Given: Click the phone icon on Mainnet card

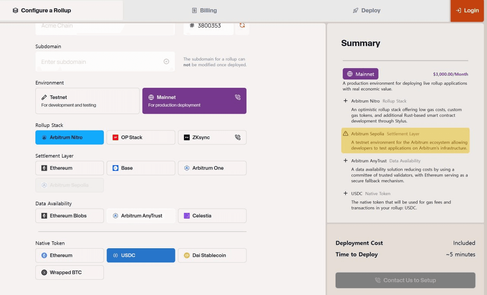Looking at the screenshot, I should coord(238,97).
